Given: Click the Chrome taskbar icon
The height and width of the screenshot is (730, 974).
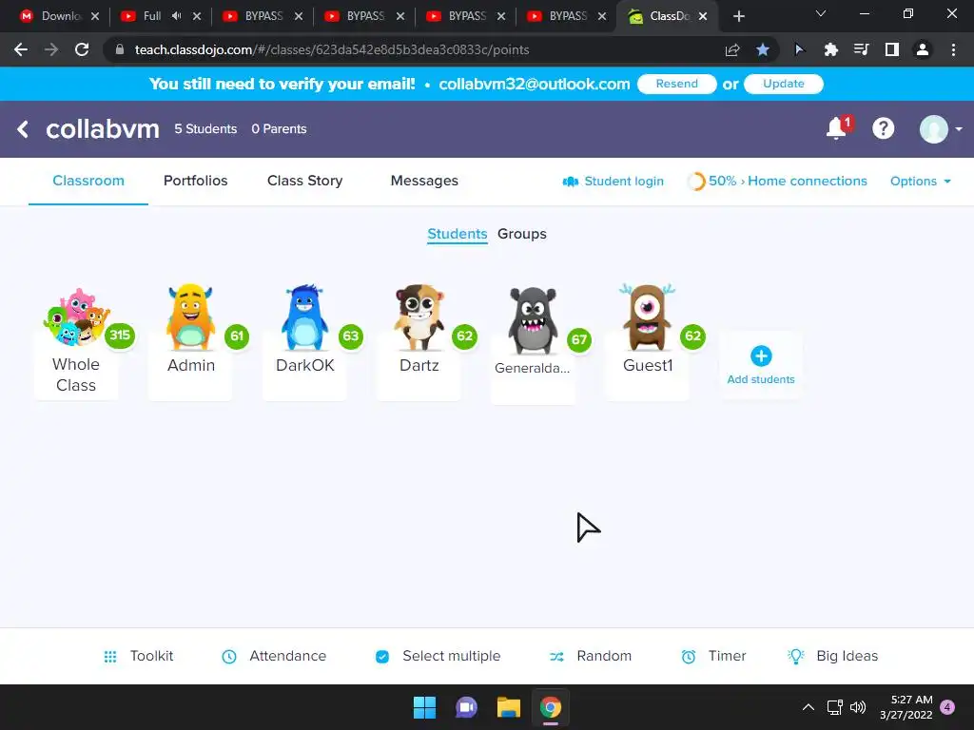Looking at the screenshot, I should [551, 707].
